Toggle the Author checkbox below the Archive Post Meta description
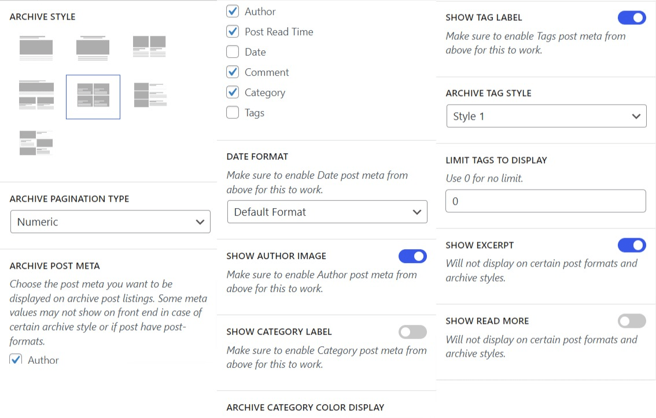Image resolution: width=656 pixels, height=418 pixels. (16, 360)
